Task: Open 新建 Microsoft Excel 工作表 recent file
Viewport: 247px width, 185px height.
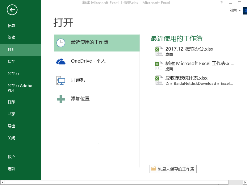Action: click(x=199, y=64)
